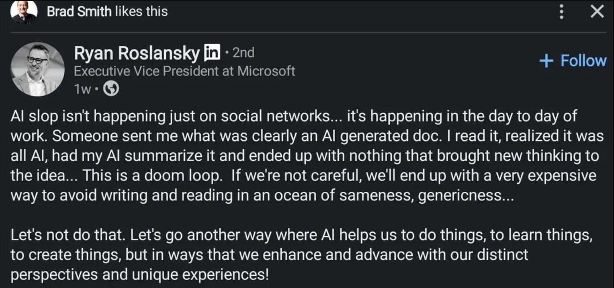
Task: View Ryan Roslansky's profile photo
Action: click(x=37, y=69)
